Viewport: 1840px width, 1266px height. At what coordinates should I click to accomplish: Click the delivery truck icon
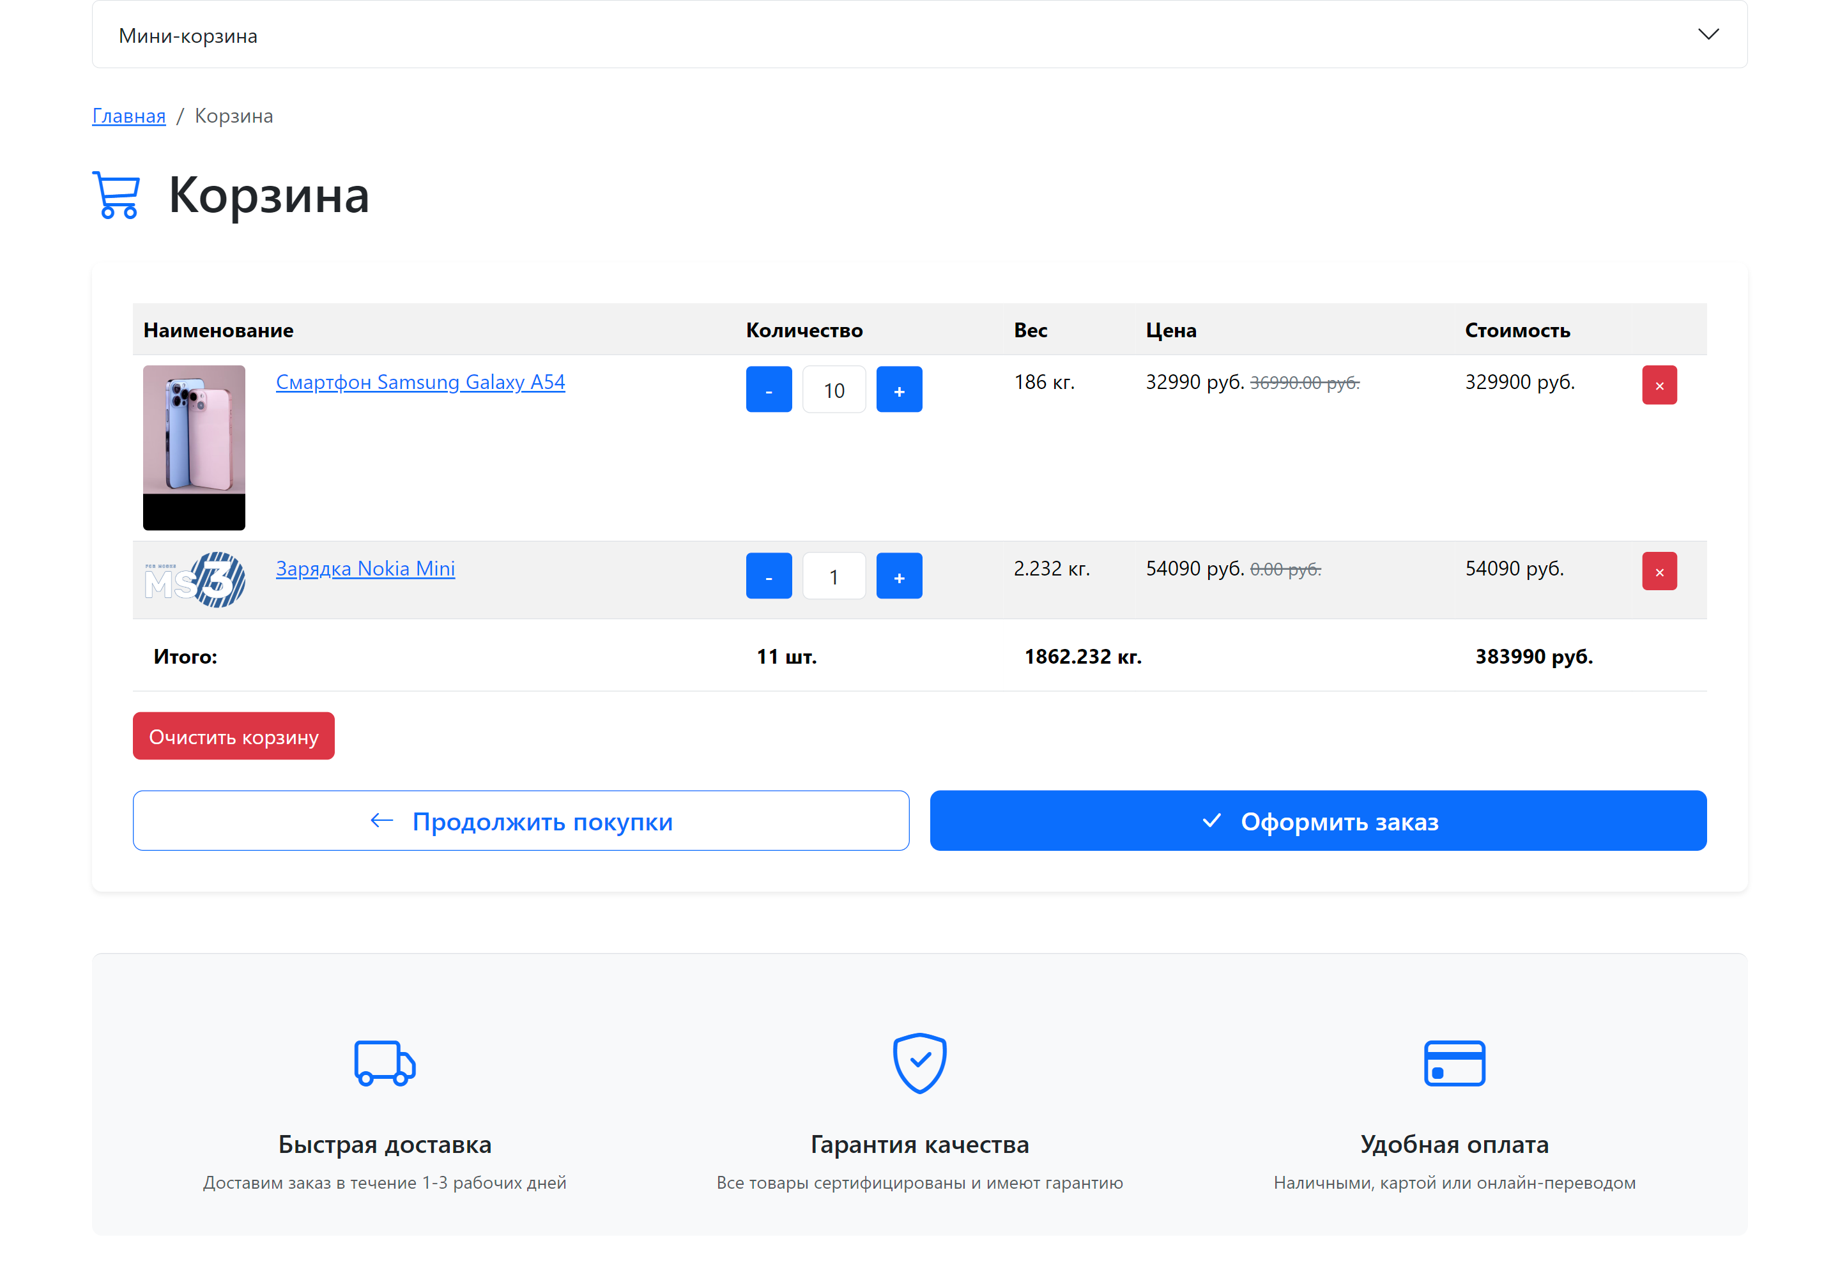click(384, 1064)
